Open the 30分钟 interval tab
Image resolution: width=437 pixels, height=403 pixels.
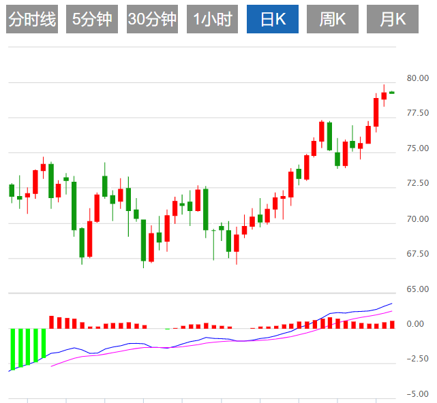click(x=152, y=19)
